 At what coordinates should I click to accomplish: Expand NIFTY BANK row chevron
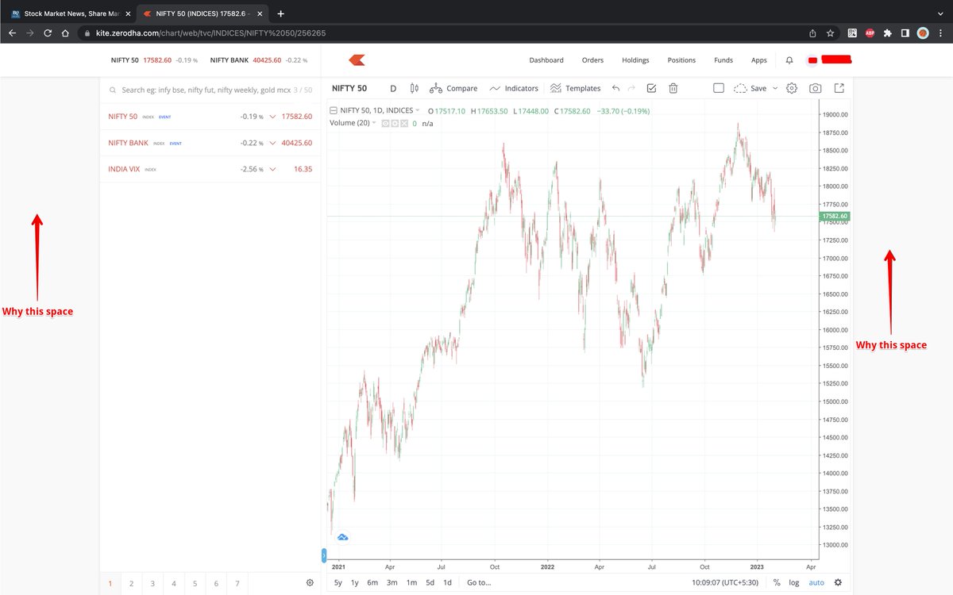coord(272,143)
